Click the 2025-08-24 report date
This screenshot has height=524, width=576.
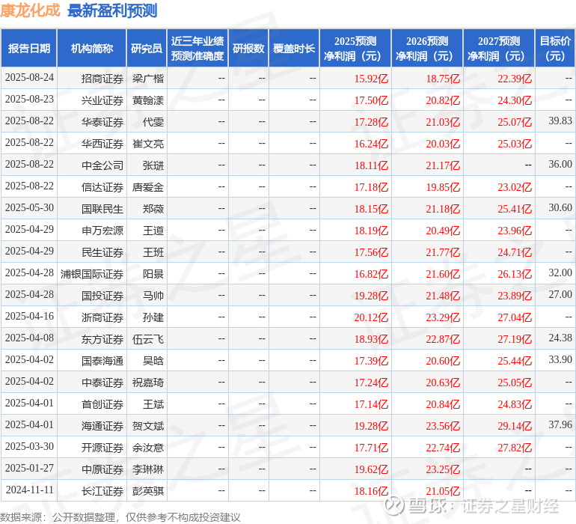click(x=29, y=78)
